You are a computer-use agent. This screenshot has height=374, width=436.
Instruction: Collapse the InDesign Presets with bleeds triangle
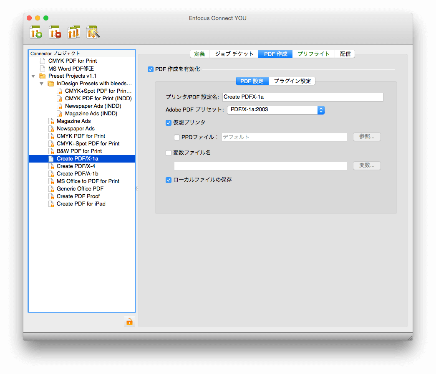pos(42,84)
